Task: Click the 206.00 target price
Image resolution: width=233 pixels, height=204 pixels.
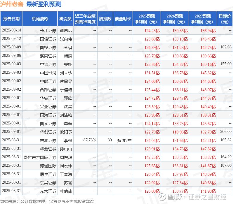Action: click(x=226, y=132)
